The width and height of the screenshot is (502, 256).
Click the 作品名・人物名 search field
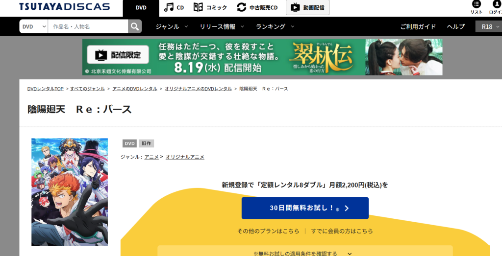tap(88, 26)
